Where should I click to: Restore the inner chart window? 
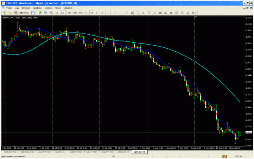248,8
